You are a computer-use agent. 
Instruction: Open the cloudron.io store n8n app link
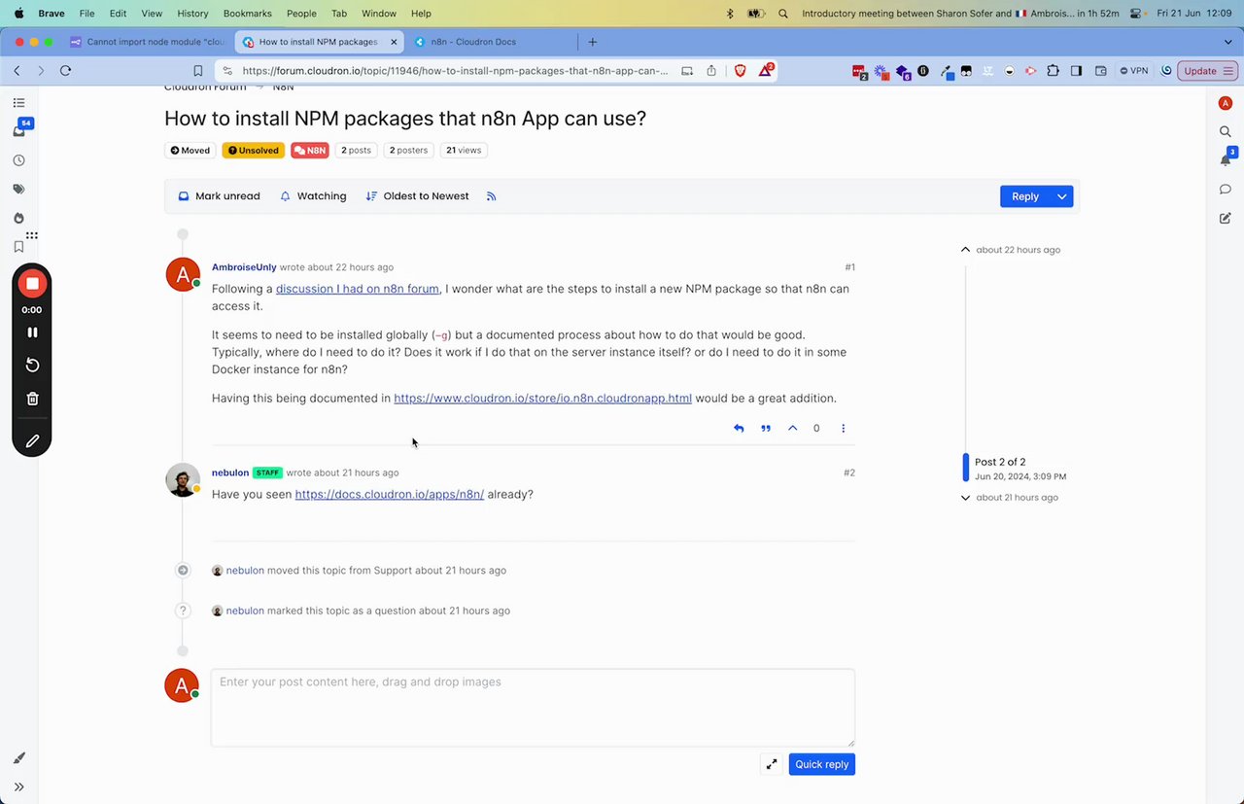[x=542, y=398]
